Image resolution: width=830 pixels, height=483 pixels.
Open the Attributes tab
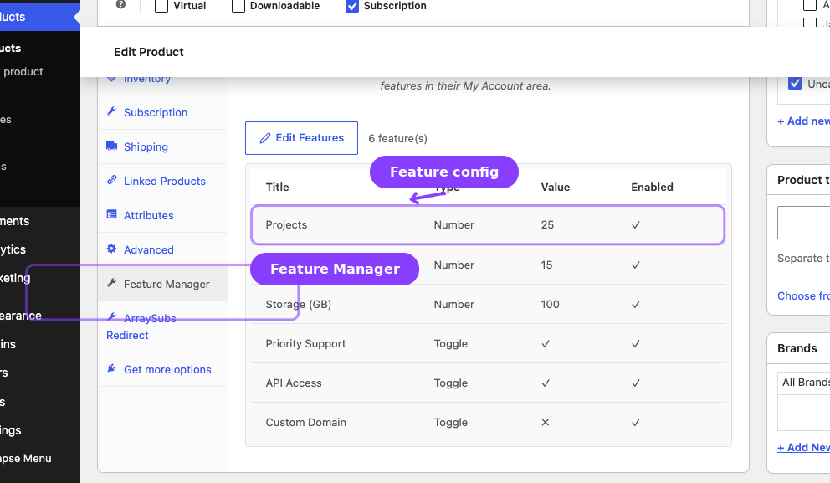point(162,215)
